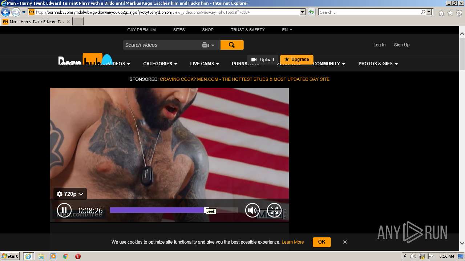Expand the COMMUNITY menu

click(329, 64)
